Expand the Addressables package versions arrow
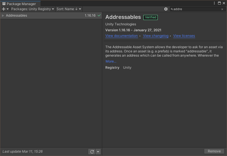 tap(3, 15)
